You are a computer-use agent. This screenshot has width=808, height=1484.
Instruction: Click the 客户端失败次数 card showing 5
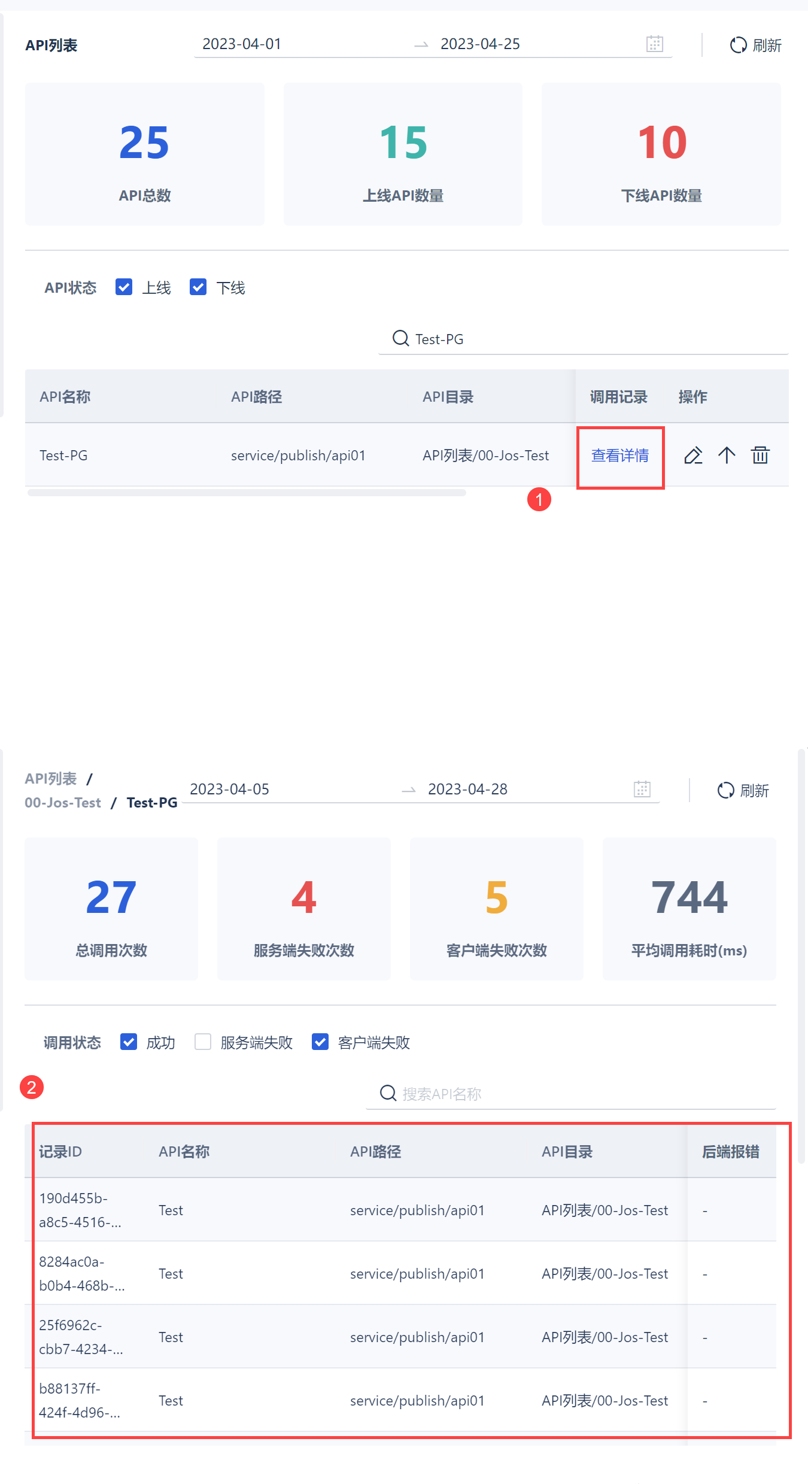pos(497,909)
